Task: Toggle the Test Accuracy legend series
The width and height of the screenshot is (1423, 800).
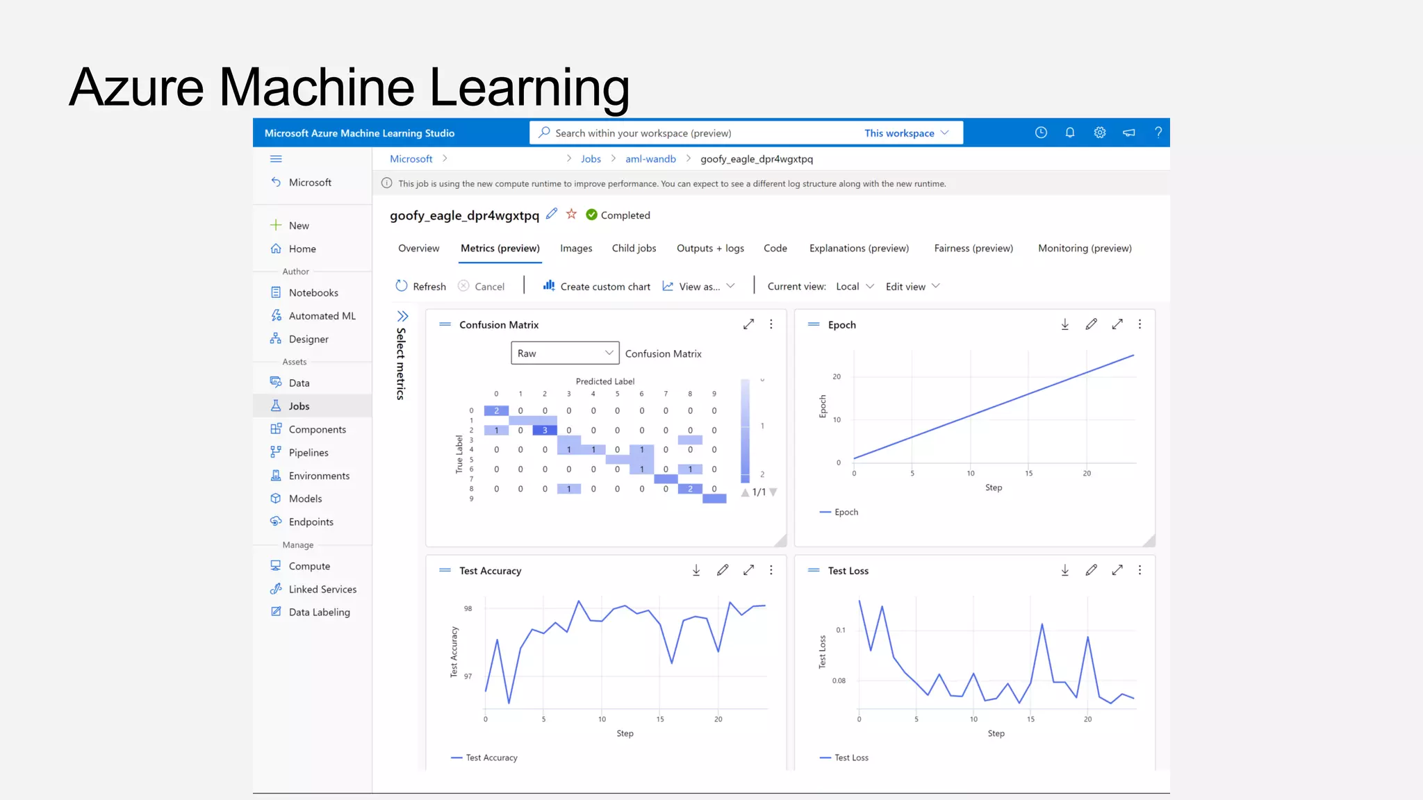Action: pyautogui.click(x=484, y=758)
